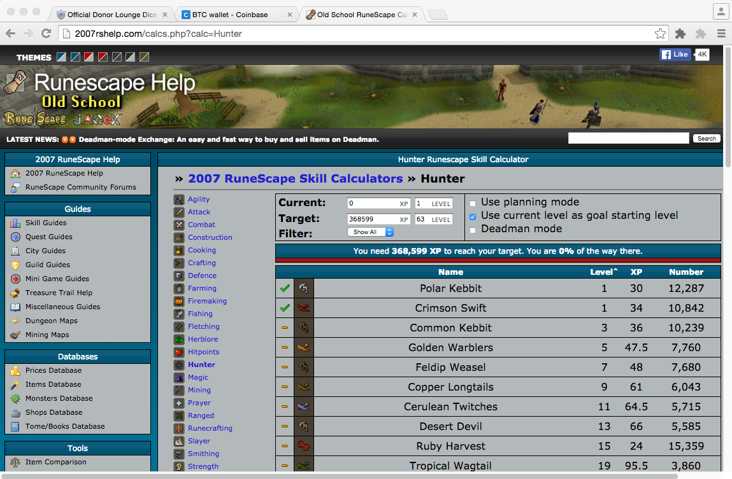
Task: Click the Prayer skill icon
Action: pos(179,403)
